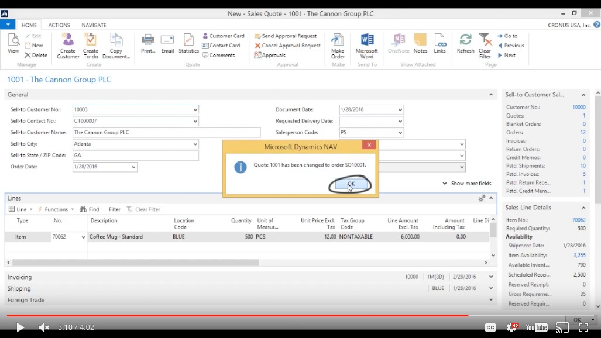Image resolution: width=601 pixels, height=338 pixels.
Task: Open quote Statistics
Action: click(x=188, y=43)
